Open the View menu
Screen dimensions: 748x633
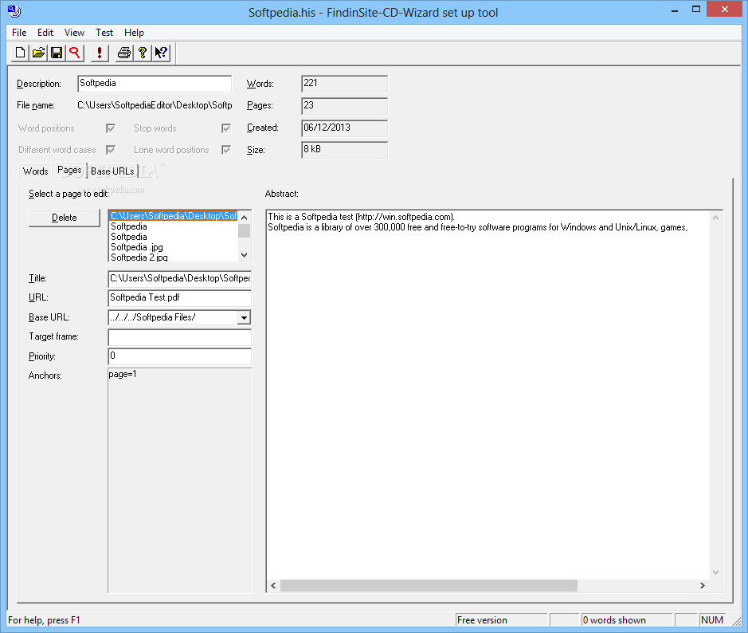74,33
